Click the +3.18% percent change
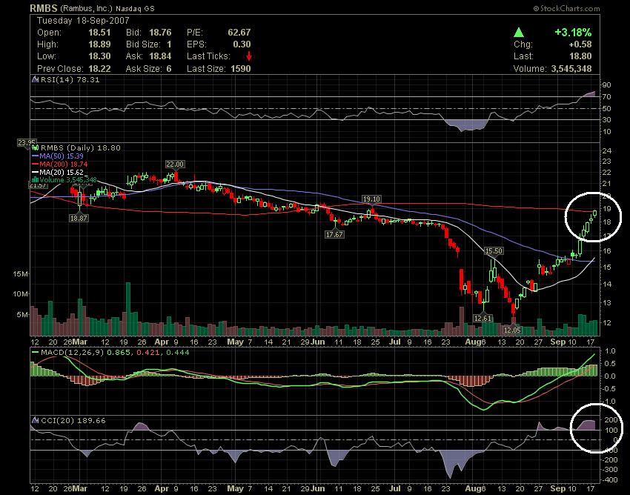The width and height of the screenshot is (630, 495). pos(573,33)
